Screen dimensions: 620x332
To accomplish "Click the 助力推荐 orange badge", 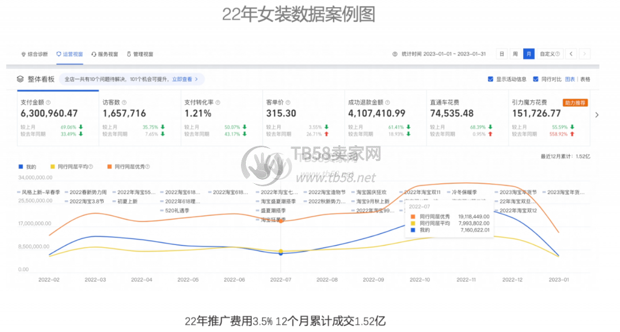I will [x=575, y=103].
